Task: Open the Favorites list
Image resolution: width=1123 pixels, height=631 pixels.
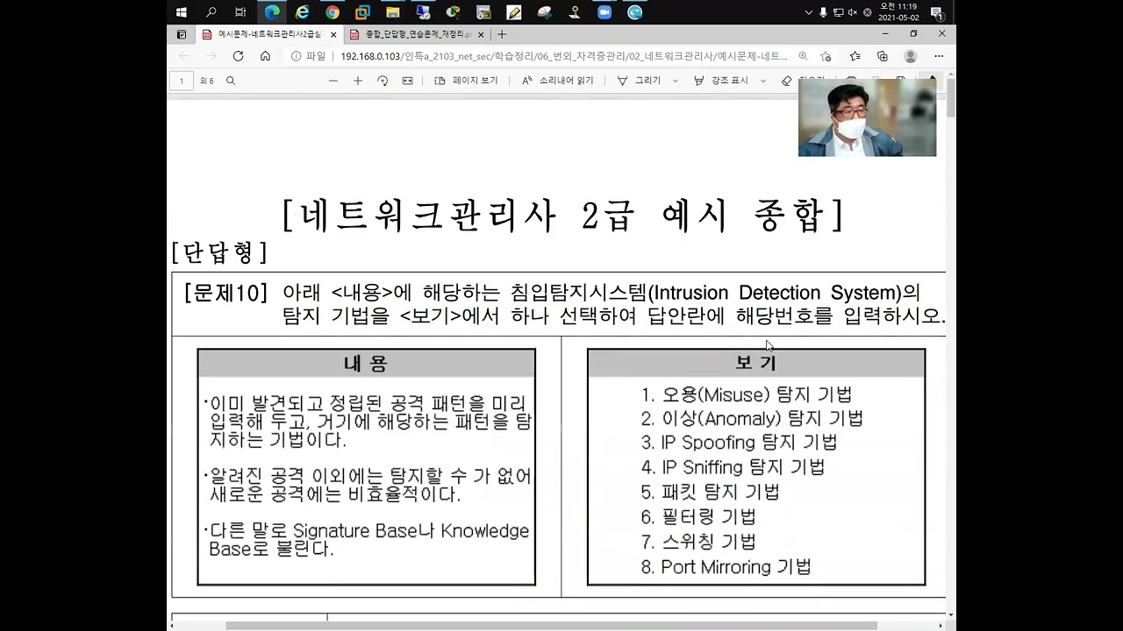Action: click(x=855, y=56)
